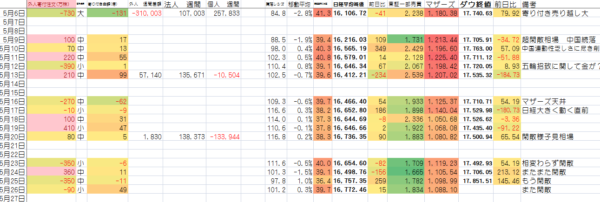This screenshot has width=600, height=202.
Task: Select the 5月20日 date cell
Action: (x=13, y=137)
